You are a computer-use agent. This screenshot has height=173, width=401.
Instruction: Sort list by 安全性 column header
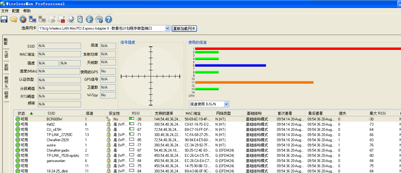pyautogui.click(x=117, y=113)
